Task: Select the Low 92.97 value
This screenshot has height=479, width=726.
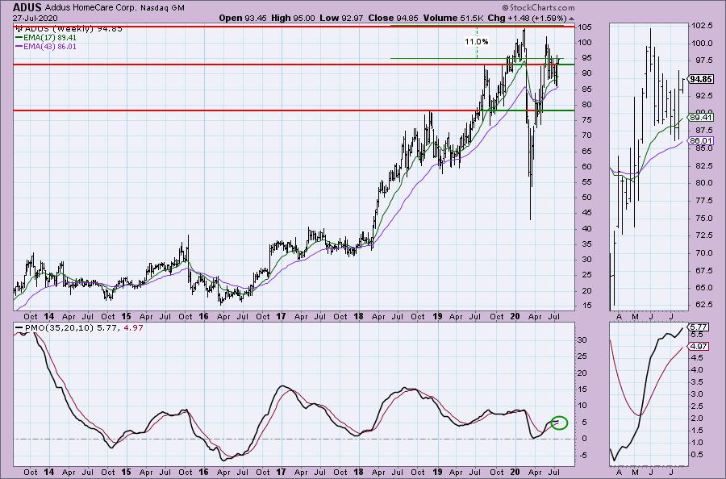Action: click(x=340, y=18)
